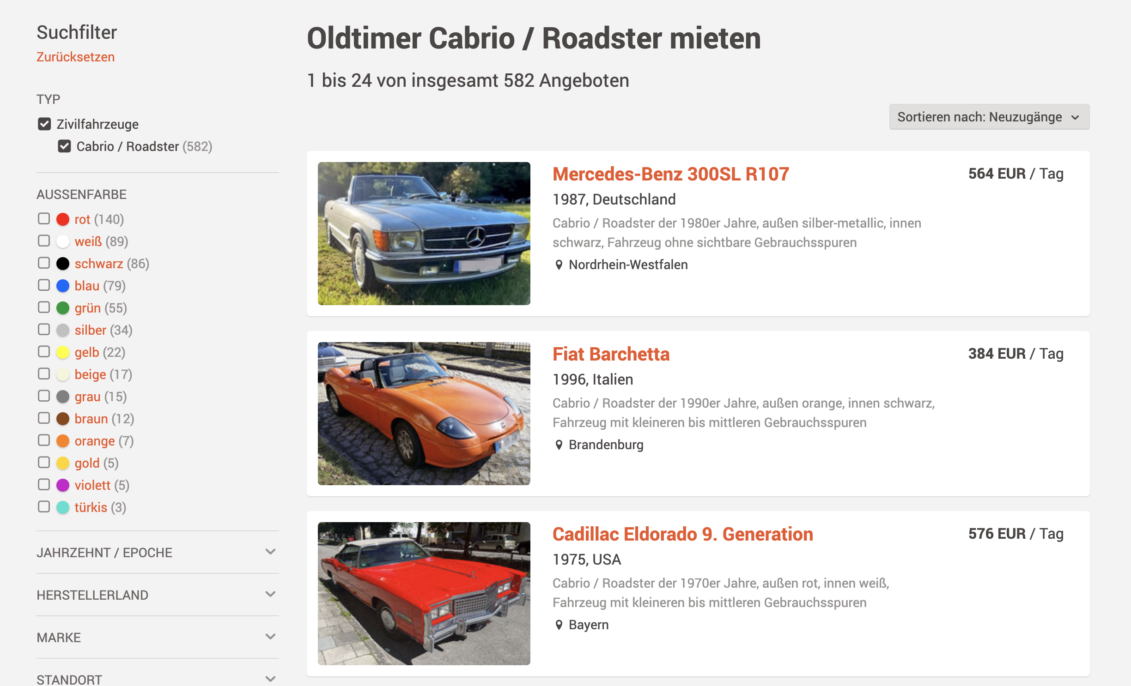Click the Nordrhein-Westfalen location pin icon
Image resolution: width=1131 pixels, height=686 pixels.
[559, 265]
